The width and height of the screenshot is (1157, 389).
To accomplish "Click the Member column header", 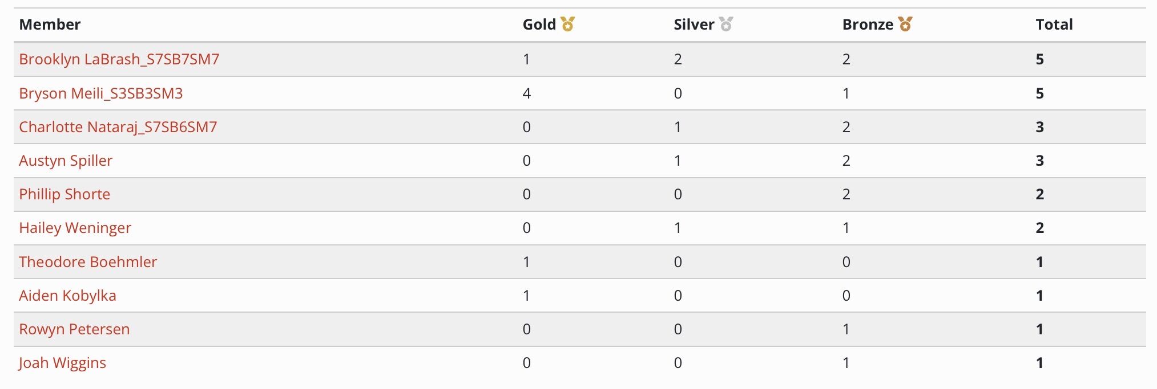I will pos(50,24).
